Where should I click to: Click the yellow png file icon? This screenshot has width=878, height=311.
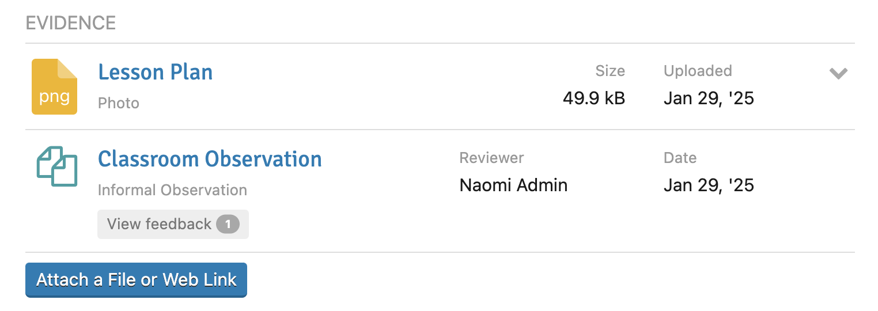tap(54, 86)
